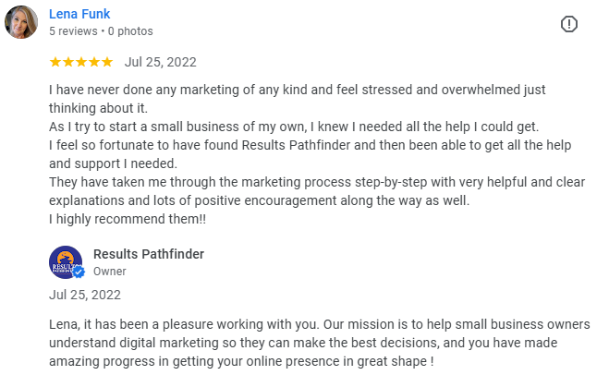Click the blue verified badge on the logo
Screen dimensions: 609x375
79,272
